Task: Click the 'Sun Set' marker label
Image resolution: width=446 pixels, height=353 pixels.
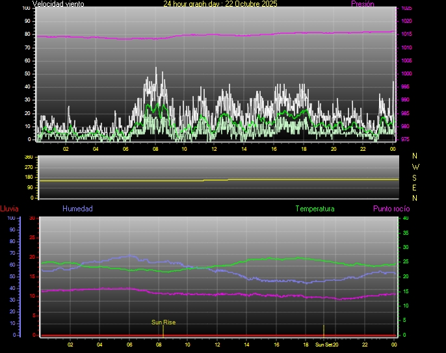Action: [x=324, y=345]
